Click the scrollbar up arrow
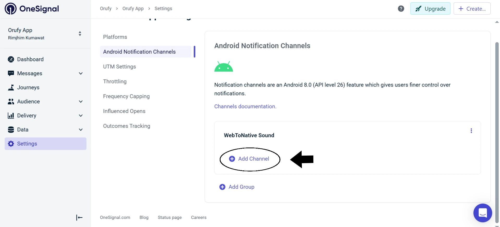The image size is (500, 227). click(497, 22)
